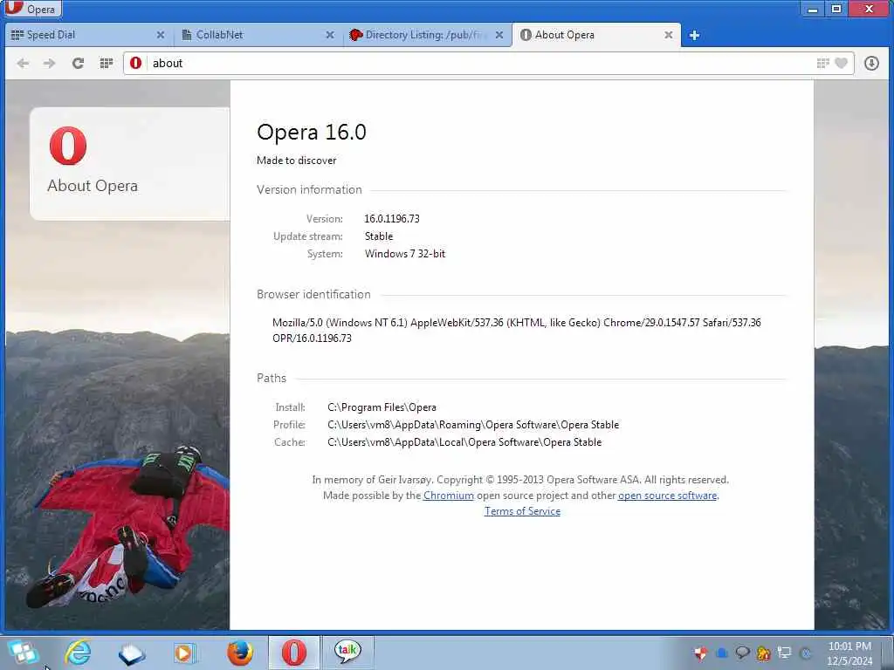Switch to the Directory Listing tab
This screenshot has width=894, height=670.
click(x=426, y=35)
